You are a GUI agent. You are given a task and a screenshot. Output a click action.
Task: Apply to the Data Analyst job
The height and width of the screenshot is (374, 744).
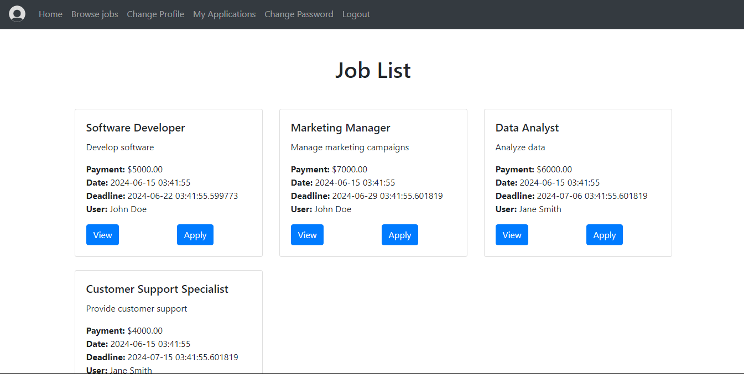[605, 235]
